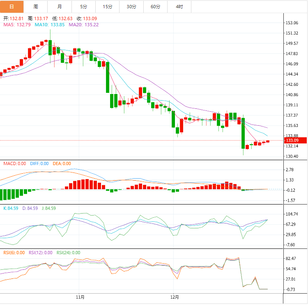308x308 pixels.
Task: Click the DEA: 0.00 label
Action: click(x=62, y=163)
